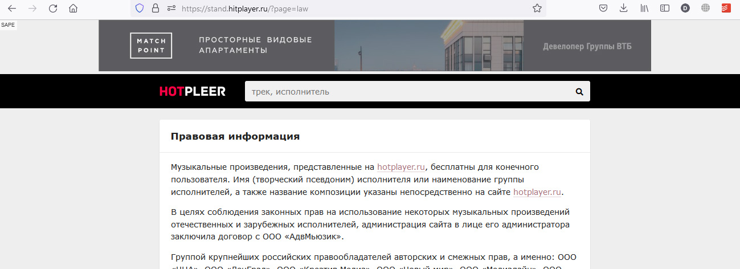Open the Match Point apartments banner ad
This screenshot has width=740, height=269.
coord(375,46)
